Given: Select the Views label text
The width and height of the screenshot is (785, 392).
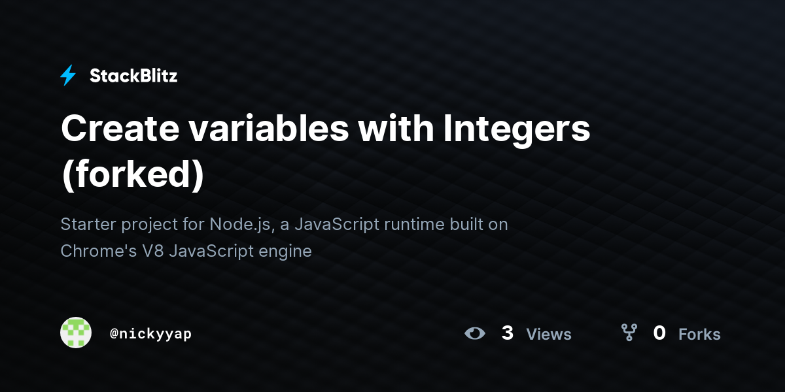Looking at the screenshot, I should point(549,335).
